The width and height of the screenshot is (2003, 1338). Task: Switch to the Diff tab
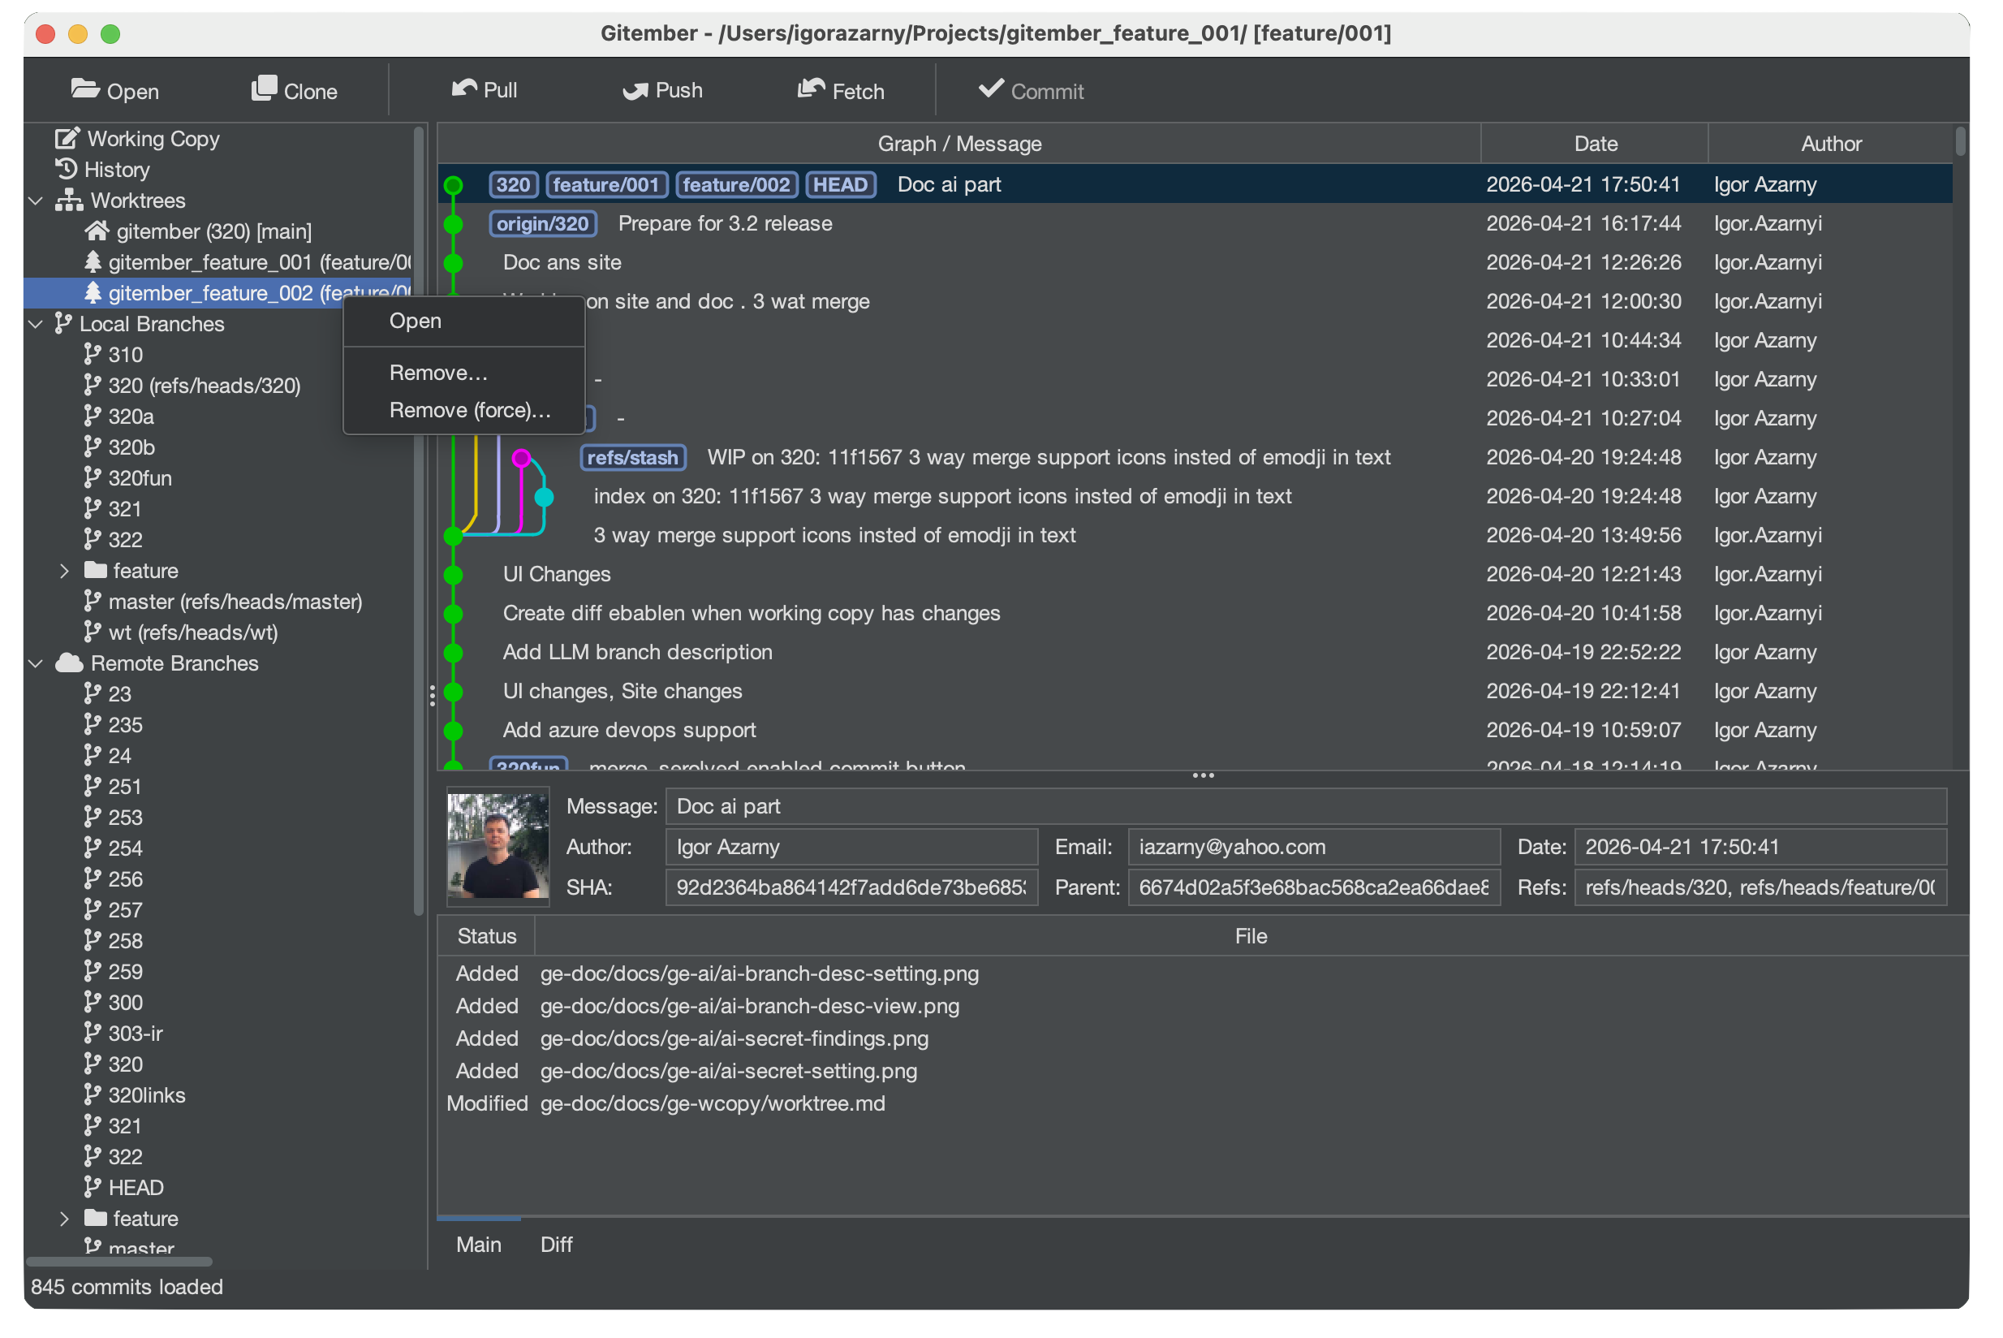click(556, 1244)
